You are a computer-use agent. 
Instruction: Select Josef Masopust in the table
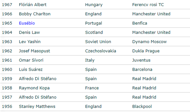(34, 51)
